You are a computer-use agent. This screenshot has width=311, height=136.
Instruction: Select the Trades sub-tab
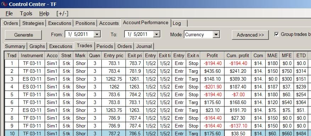click(84, 46)
